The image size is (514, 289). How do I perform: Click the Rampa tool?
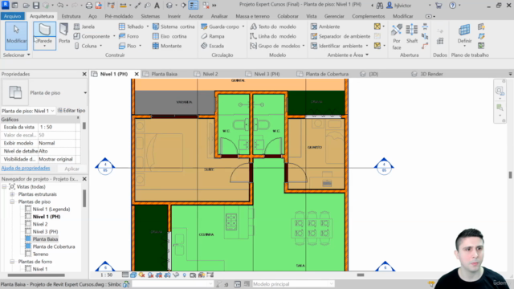[213, 36]
